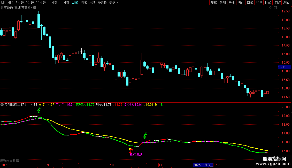Select the 月线 monthly period
Screen dimensions: 292x168
tap(92, 2)
